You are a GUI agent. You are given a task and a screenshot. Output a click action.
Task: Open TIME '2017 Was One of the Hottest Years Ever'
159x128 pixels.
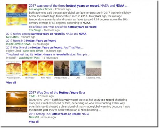click(57, 93)
